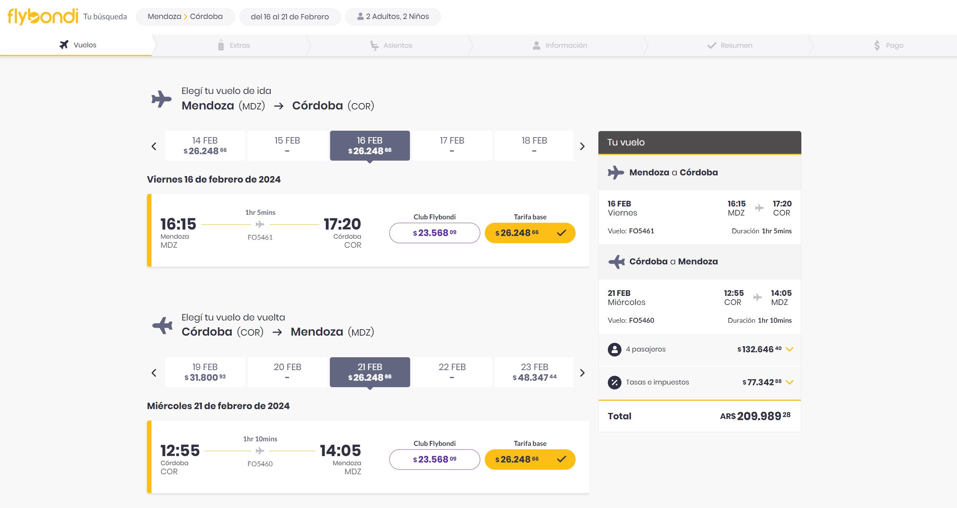Click the passenger circle icon by 4 pasajeros
Image resolution: width=957 pixels, height=508 pixels.
614,349
